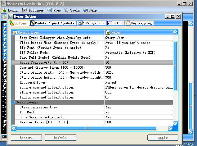This screenshot has height=146, width=197.
Task: Collapse the Syser Loader section
Action: [x=13, y=102]
